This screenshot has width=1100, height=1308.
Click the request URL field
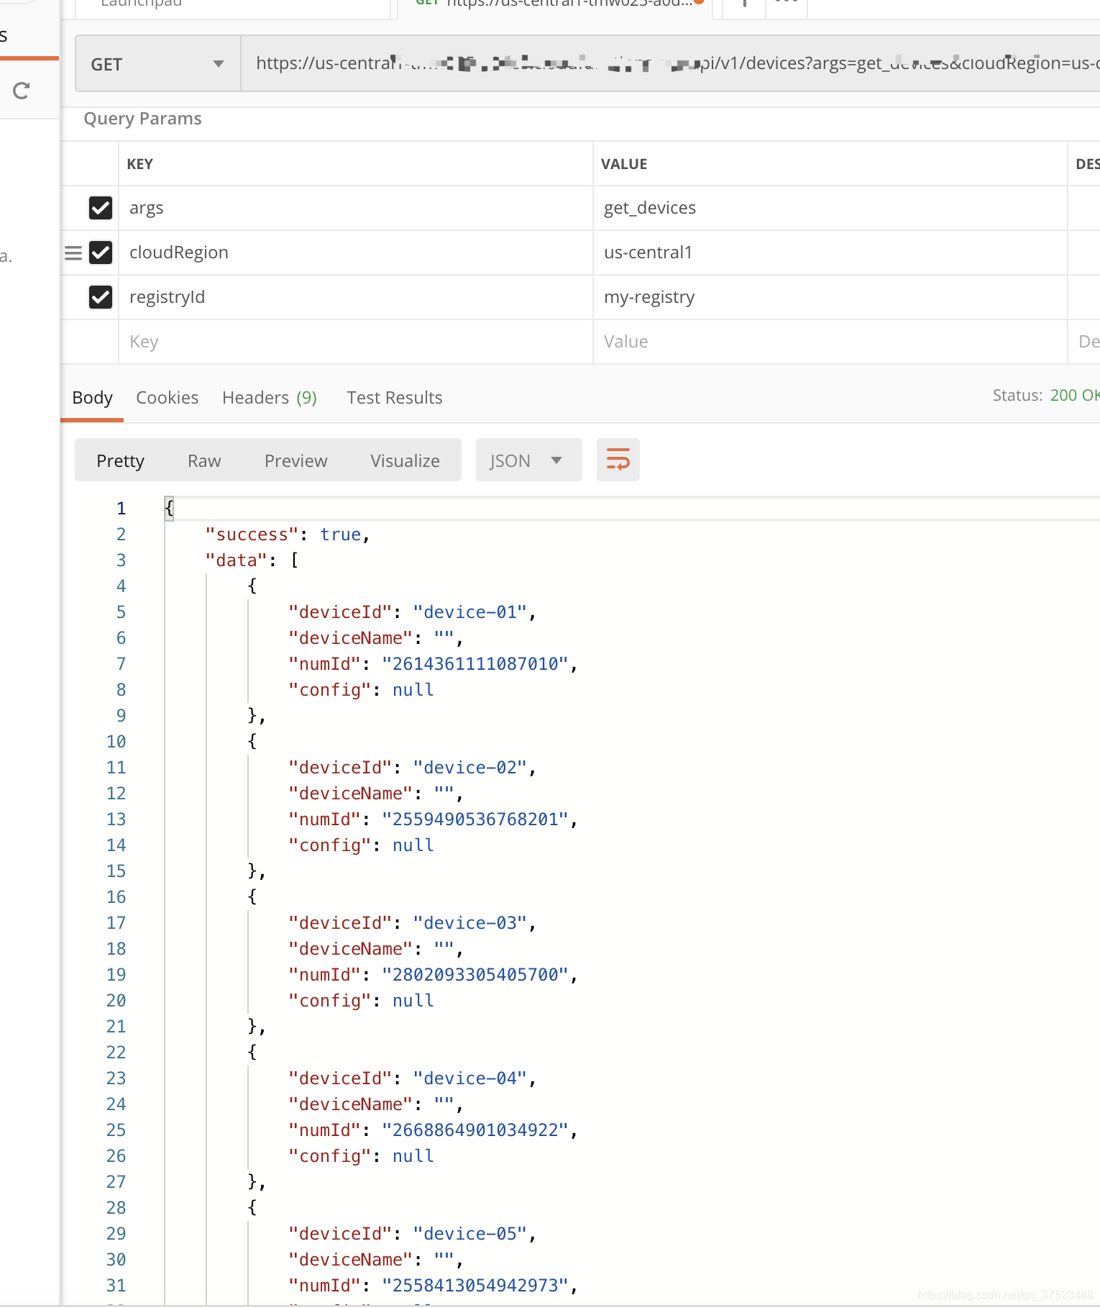pos(670,64)
